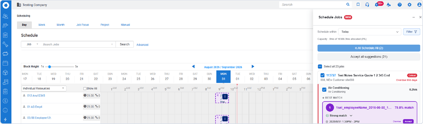Image resolution: width=423 pixels, height=124 pixels.
Task: Click the Filter button
Action: (411, 32)
